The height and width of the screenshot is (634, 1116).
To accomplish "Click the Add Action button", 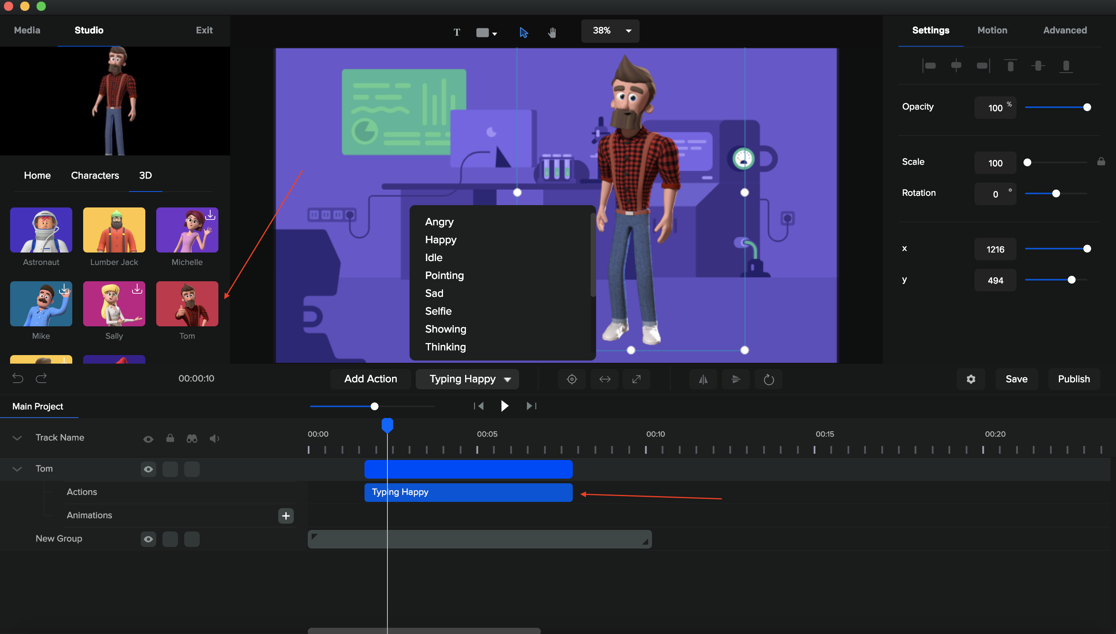I will (x=370, y=379).
